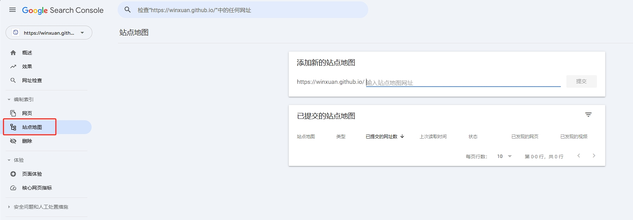Sort by 上次读取时间 column header
Viewport: 633px width, 220px height.
[x=433, y=137]
